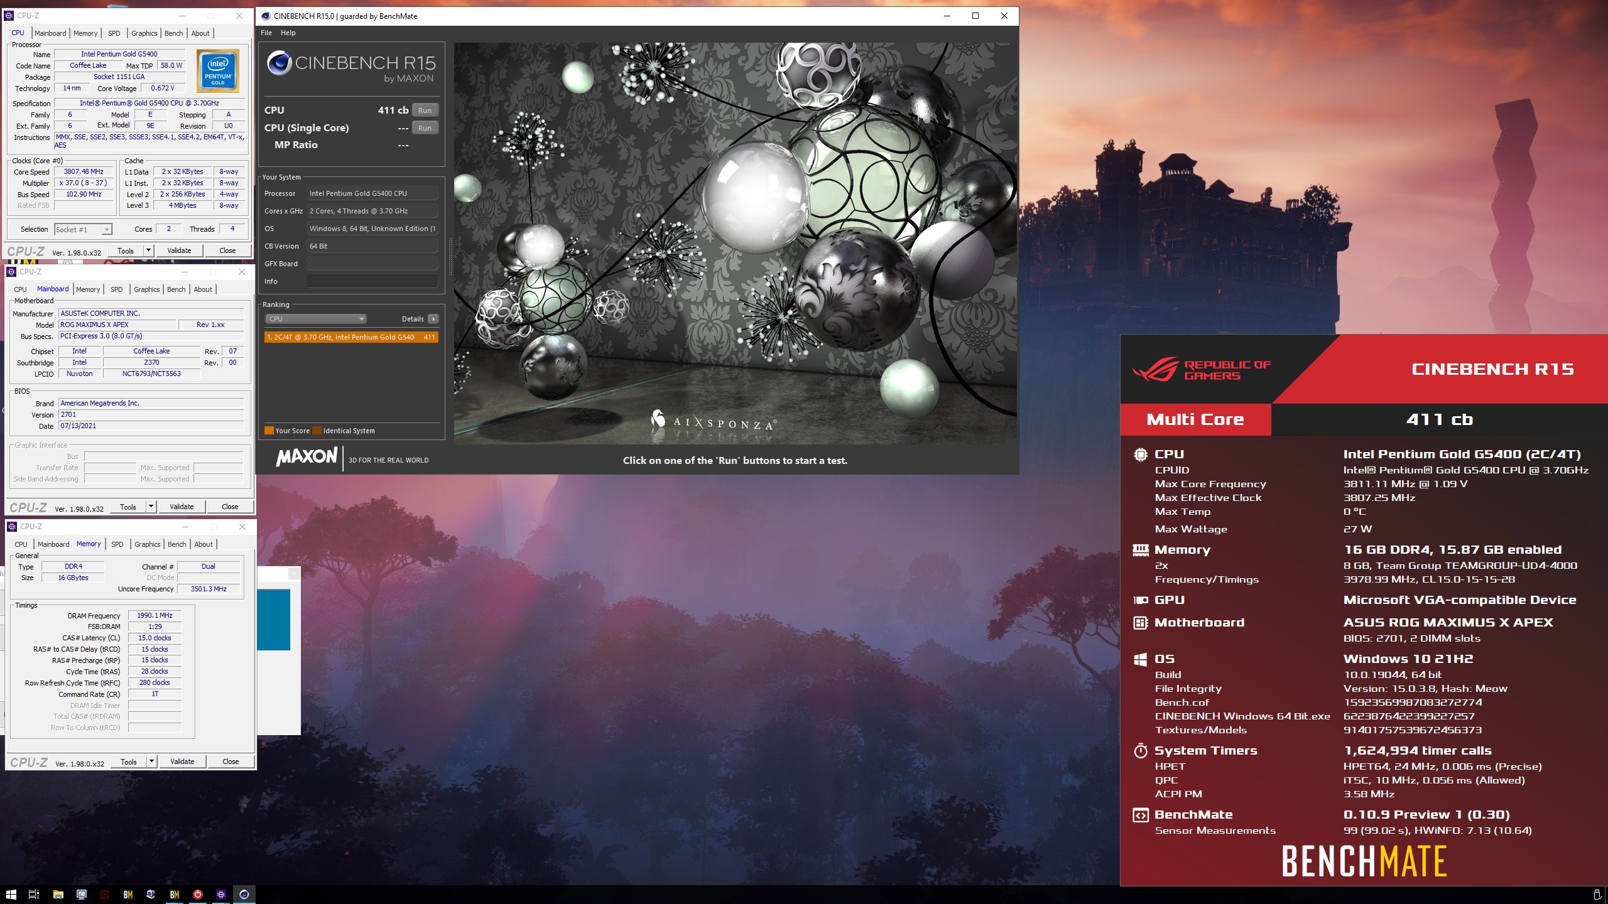The image size is (1608, 904).
Task: Run the CPU multi-core test
Action: (425, 110)
